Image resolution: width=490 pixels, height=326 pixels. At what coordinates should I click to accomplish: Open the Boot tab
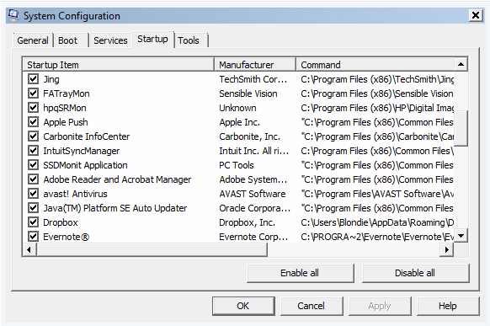(72, 40)
